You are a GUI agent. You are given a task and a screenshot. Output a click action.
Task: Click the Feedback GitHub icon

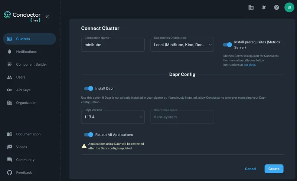tap(10, 172)
